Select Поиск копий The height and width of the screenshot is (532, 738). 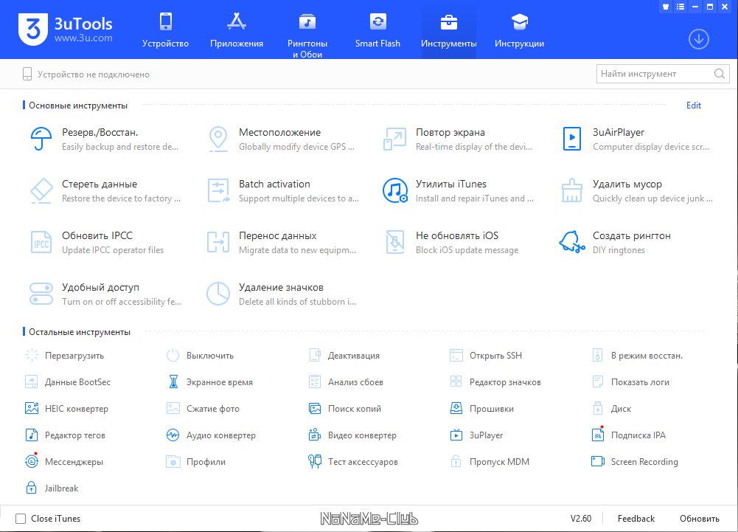pyautogui.click(x=345, y=409)
